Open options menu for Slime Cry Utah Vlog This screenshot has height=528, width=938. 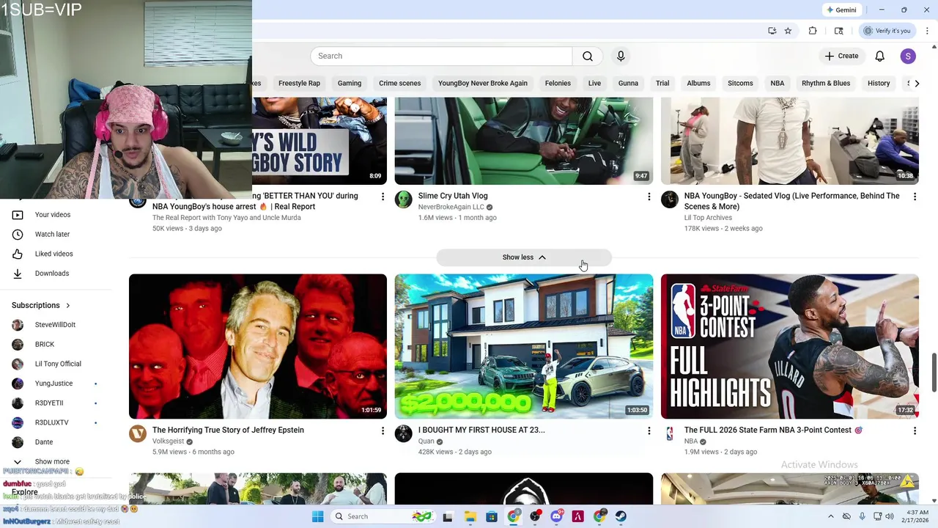649,197
